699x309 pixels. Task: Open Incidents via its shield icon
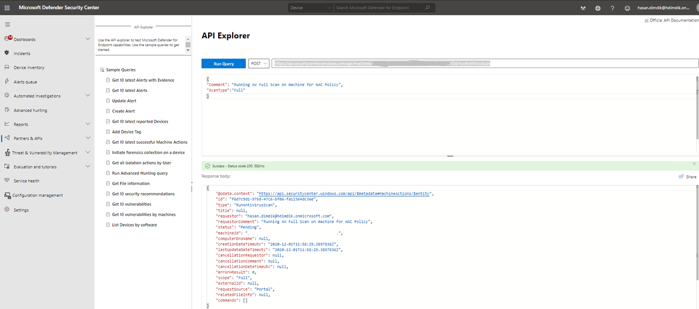7,53
